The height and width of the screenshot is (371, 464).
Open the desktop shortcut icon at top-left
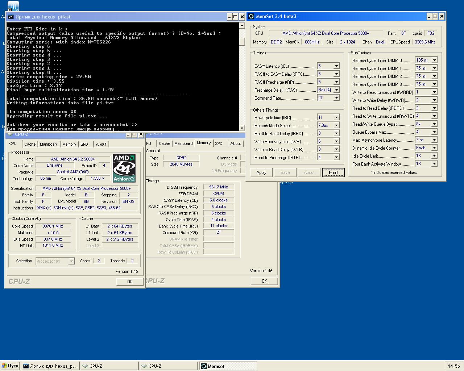pyautogui.click(x=13, y=6)
